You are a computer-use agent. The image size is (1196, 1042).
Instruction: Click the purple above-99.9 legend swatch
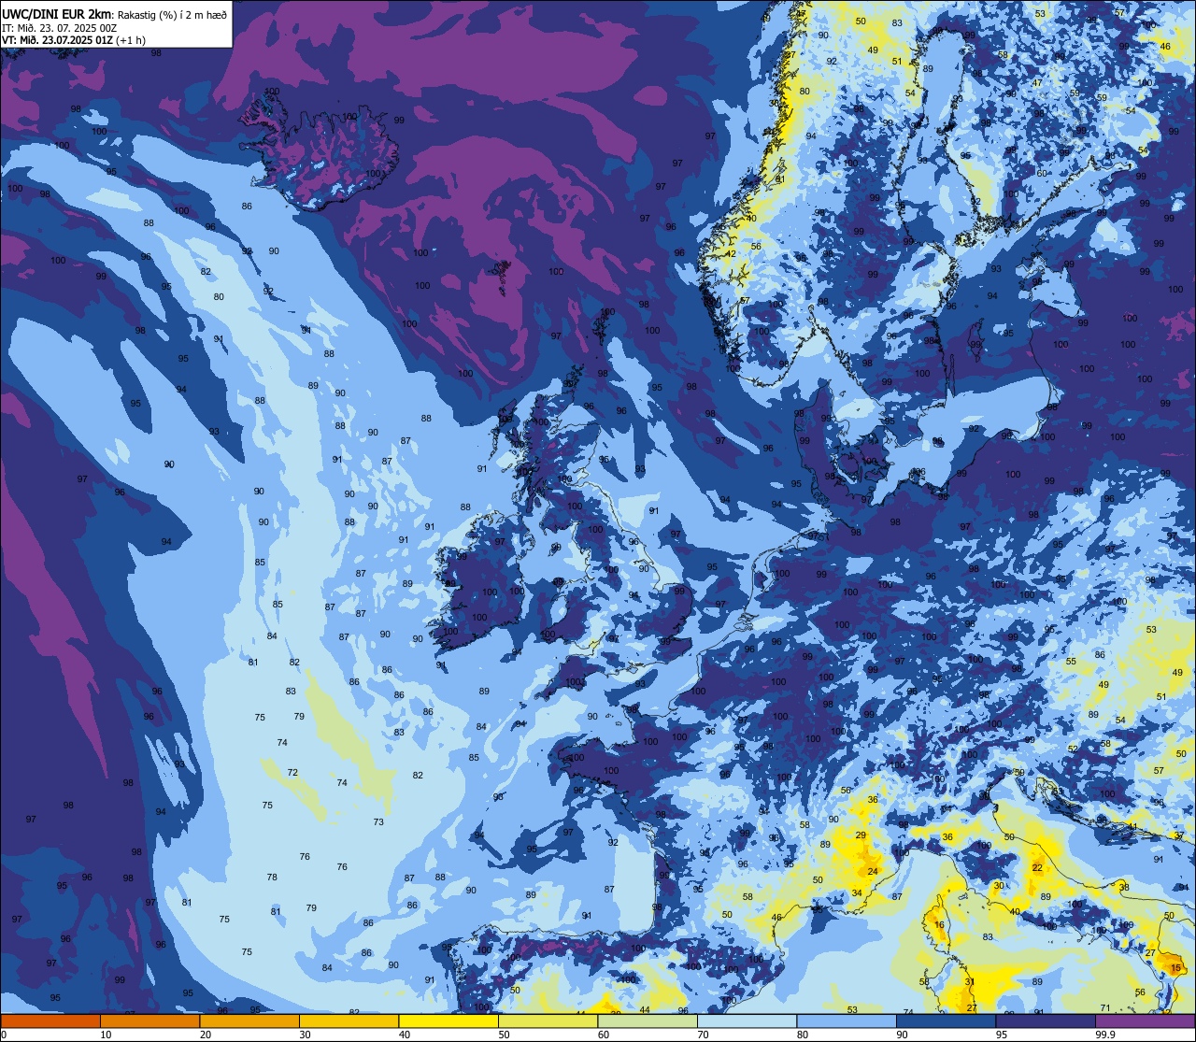pyautogui.click(x=1145, y=1021)
